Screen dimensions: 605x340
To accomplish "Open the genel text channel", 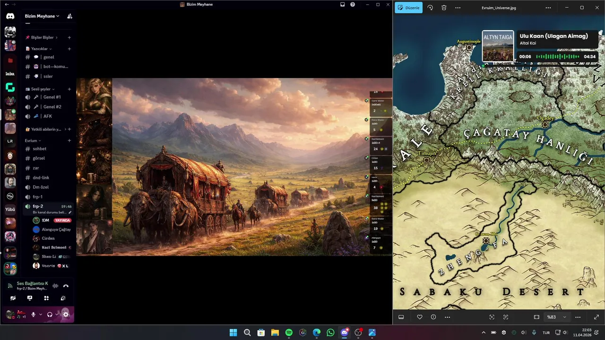I will 48,57.
